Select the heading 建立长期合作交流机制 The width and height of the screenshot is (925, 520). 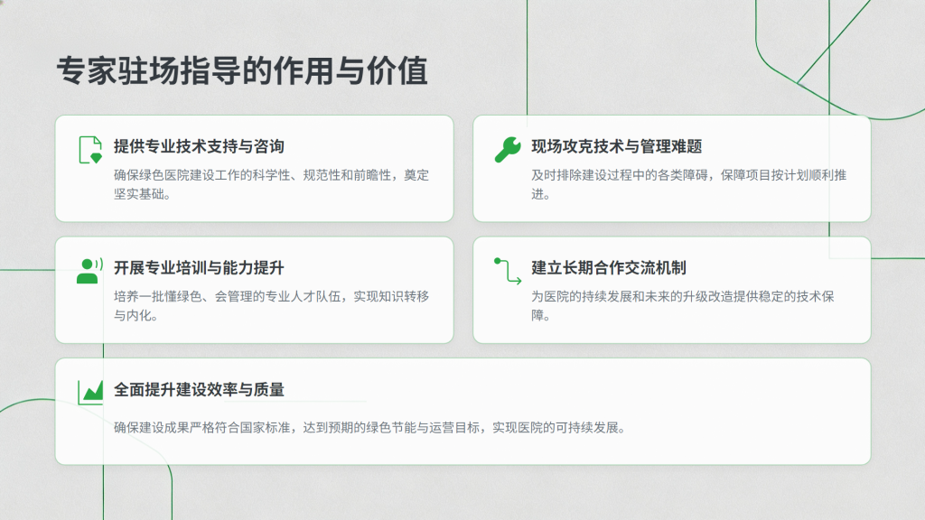[608, 268]
